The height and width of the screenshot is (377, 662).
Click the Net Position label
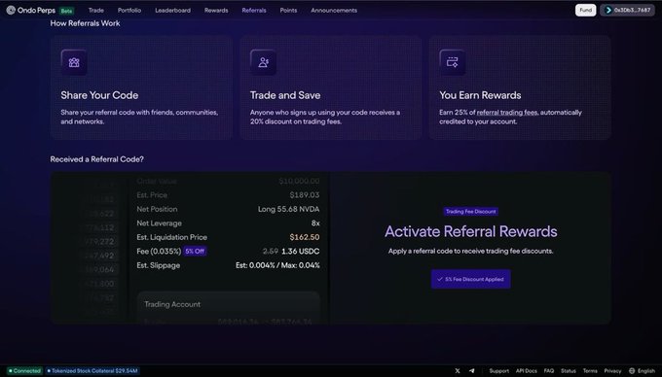click(x=157, y=209)
